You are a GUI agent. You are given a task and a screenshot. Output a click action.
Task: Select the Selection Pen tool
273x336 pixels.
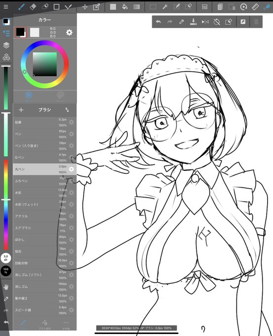(x=176, y=7)
